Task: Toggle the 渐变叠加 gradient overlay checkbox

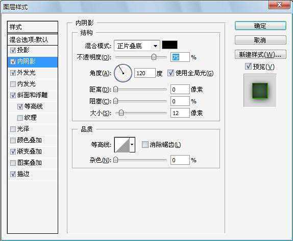Action: [13, 151]
